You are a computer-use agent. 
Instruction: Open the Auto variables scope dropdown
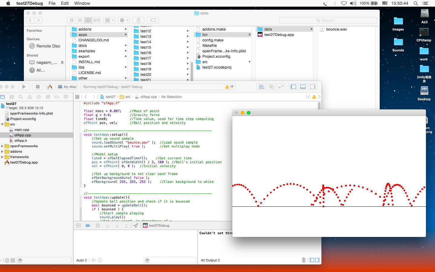pos(82,260)
